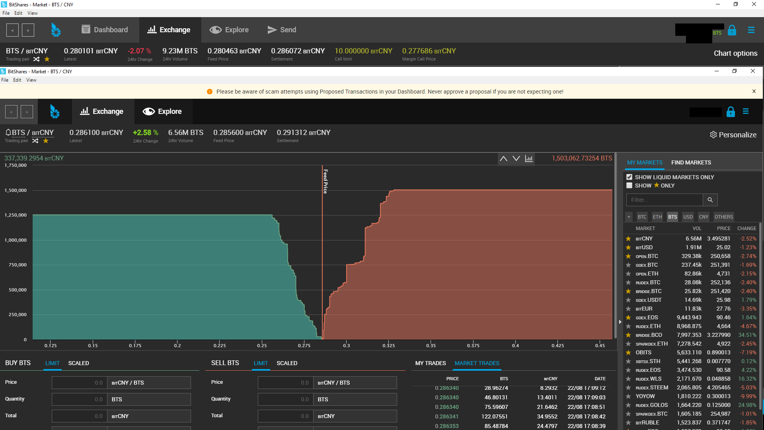
Task: Select USD base market filter
Action: tap(688, 217)
